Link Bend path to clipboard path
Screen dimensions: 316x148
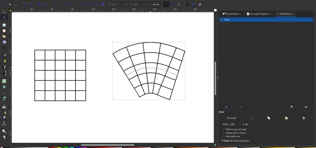(x=304, y=118)
